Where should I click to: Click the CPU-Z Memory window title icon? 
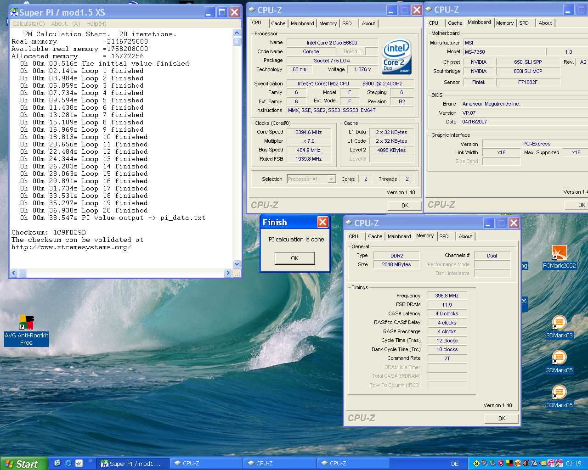(x=349, y=223)
